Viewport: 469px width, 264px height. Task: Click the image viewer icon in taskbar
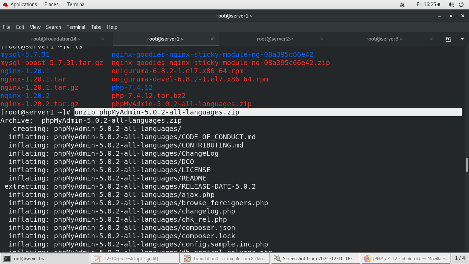pyautogui.click(x=277, y=258)
